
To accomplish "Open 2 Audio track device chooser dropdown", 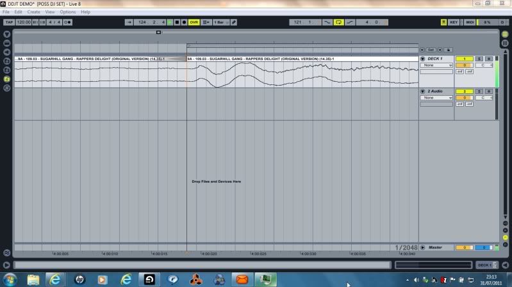I will click(x=437, y=98).
